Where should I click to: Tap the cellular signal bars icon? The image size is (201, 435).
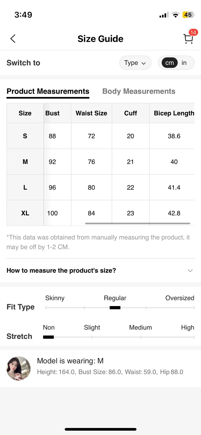[164, 15]
